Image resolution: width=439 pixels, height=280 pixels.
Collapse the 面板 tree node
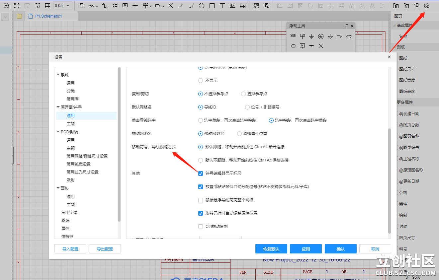(58, 188)
